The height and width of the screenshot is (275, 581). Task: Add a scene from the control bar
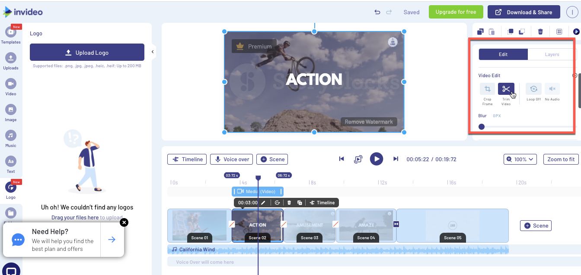coord(272,159)
